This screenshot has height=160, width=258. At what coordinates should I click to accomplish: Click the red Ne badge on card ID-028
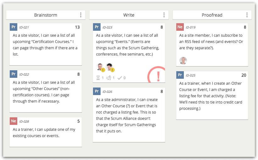coord(14,121)
